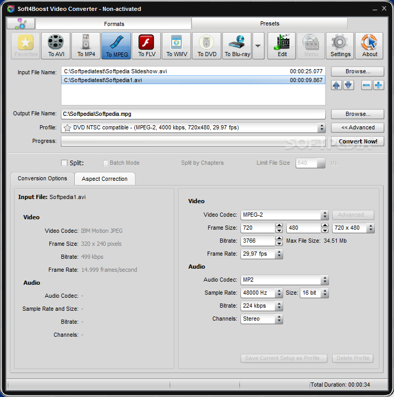Enable the Split checkbox
Image resolution: width=394 pixels, height=397 pixels.
[65, 163]
